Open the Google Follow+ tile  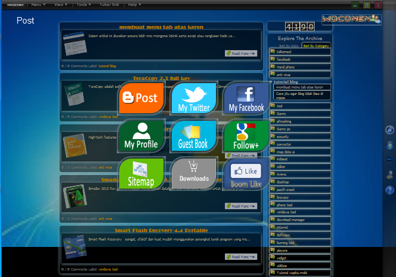pyautogui.click(x=247, y=136)
